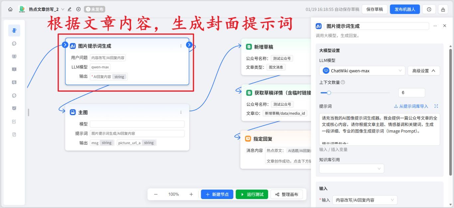
Task: Open the version history clock icon
Action: (429, 9)
